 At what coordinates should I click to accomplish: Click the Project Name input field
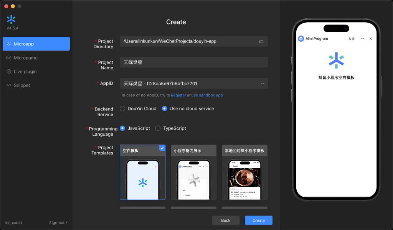pos(194,62)
